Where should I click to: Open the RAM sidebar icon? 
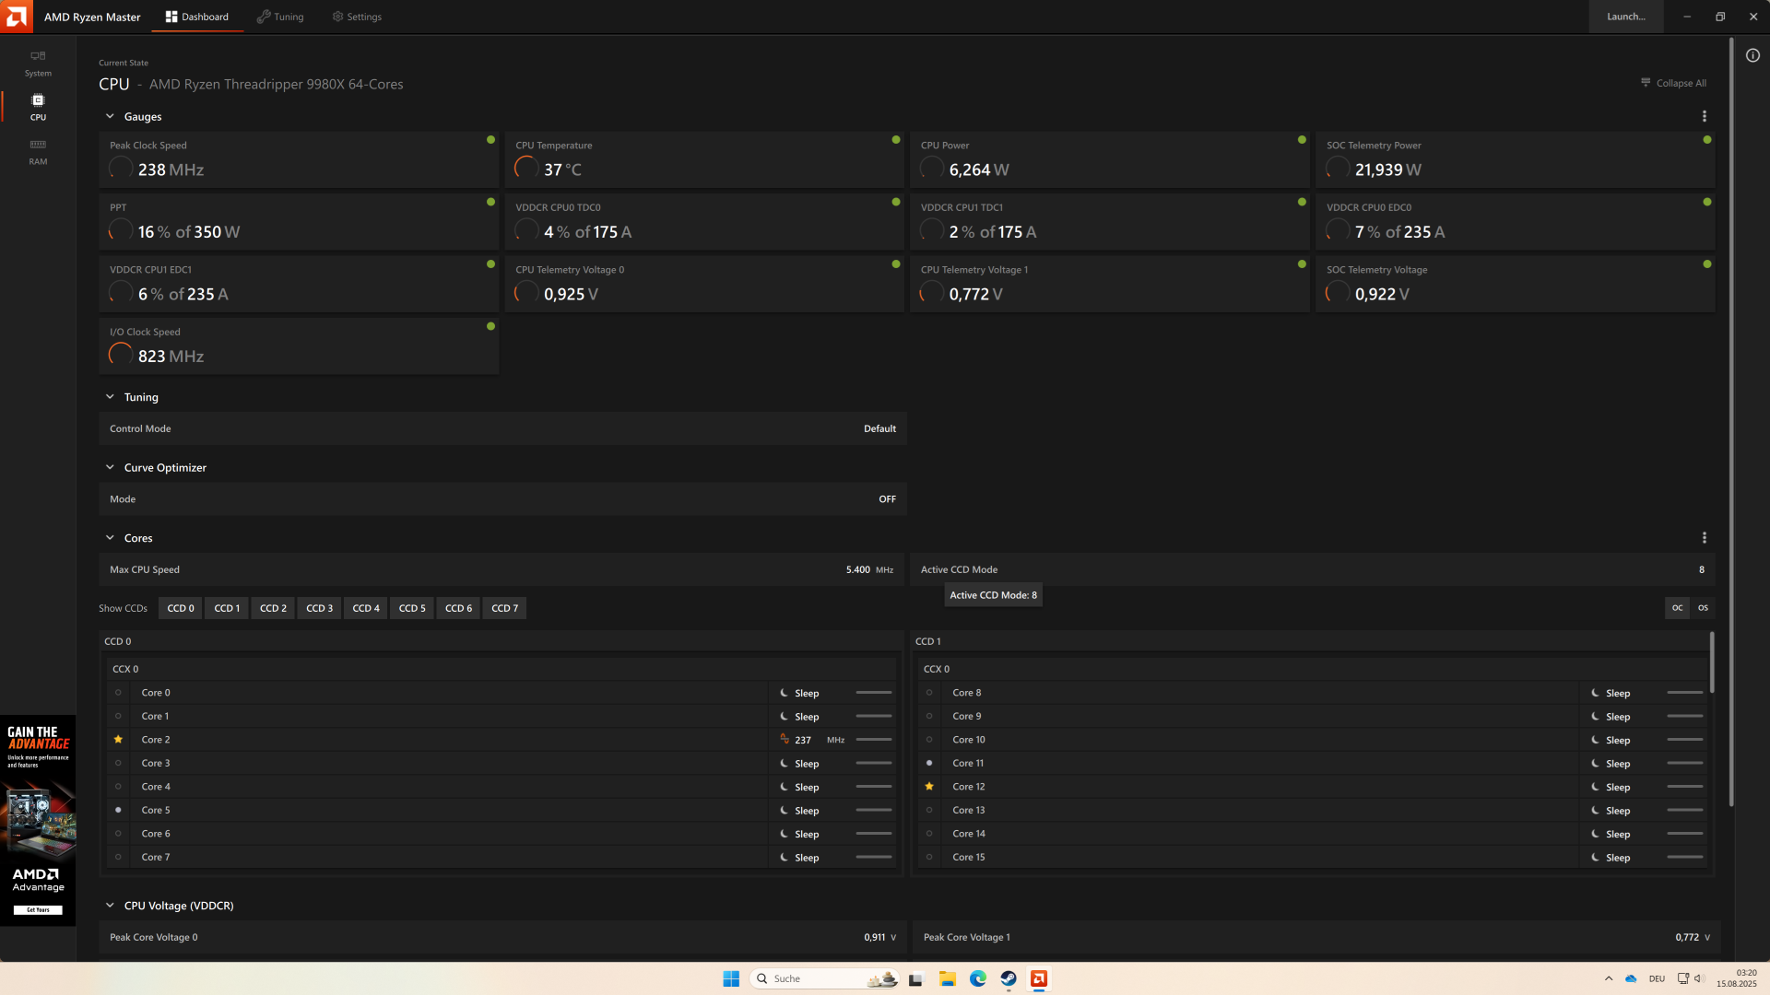point(38,151)
